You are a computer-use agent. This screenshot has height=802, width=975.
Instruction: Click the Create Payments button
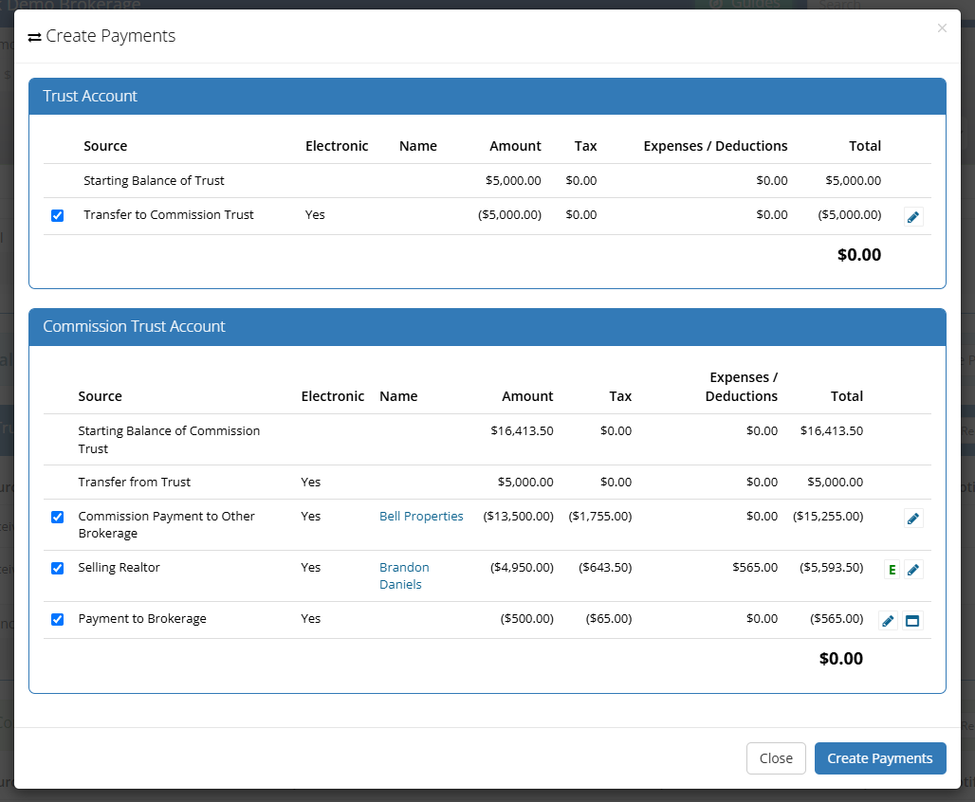[x=880, y=758]
